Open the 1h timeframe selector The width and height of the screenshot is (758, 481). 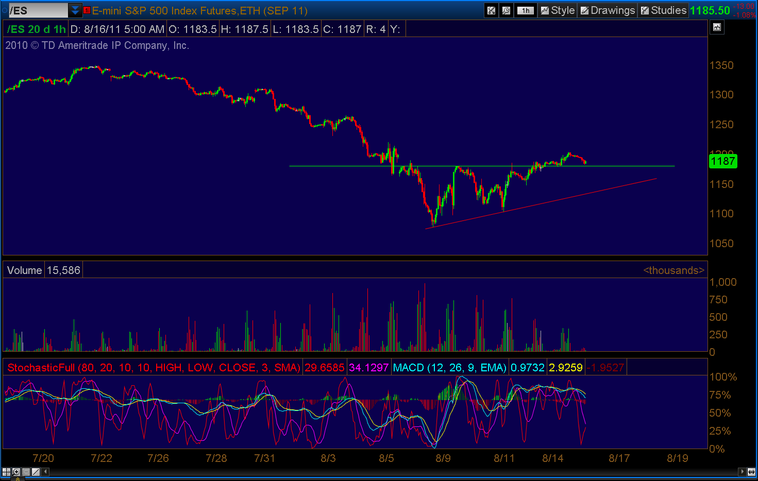[525, 10]
